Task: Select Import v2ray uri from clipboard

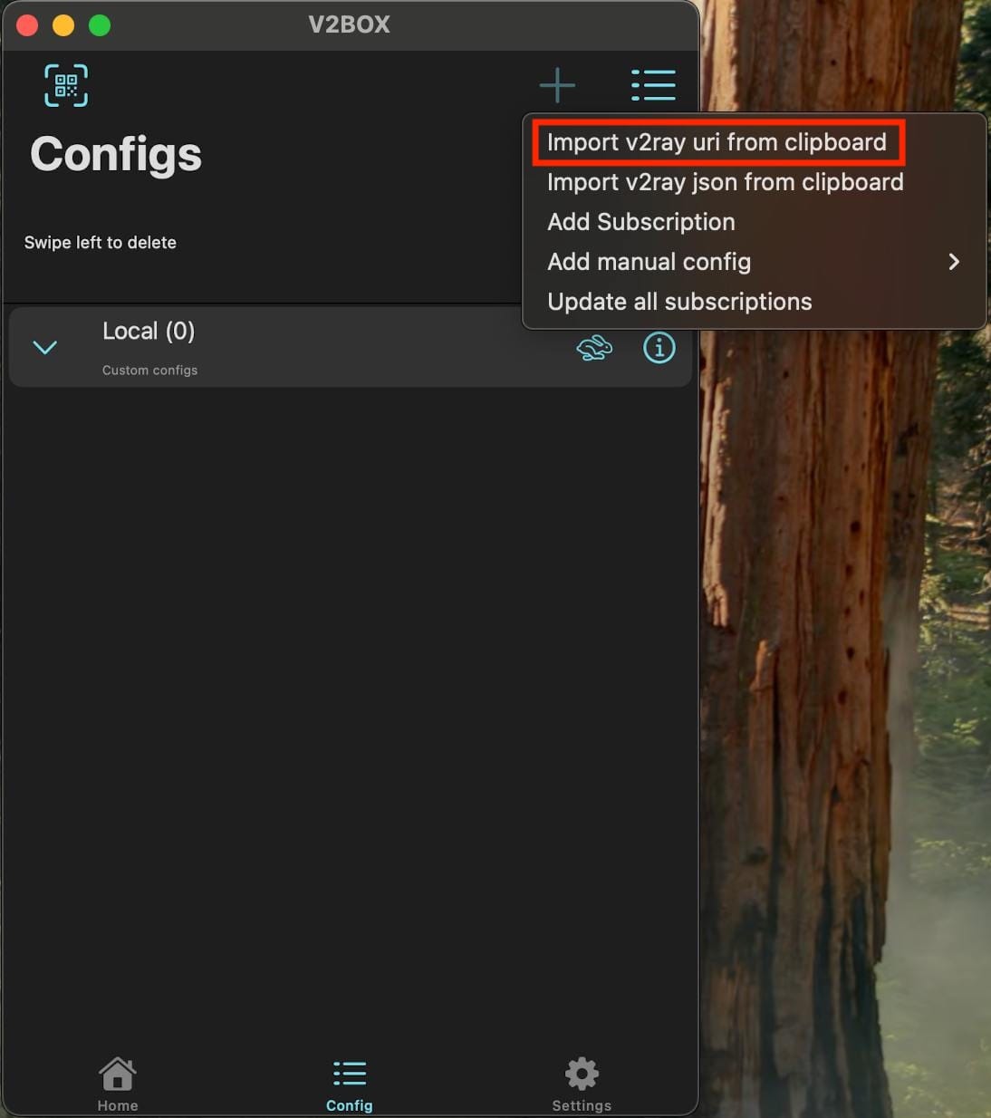Action: click(717, 142)
